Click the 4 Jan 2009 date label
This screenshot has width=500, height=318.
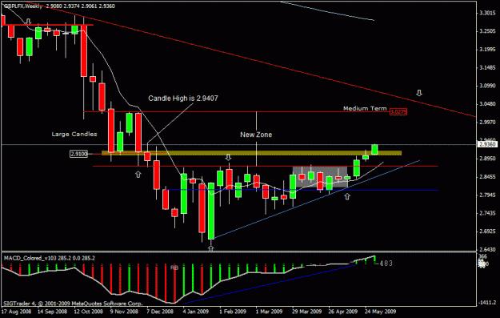(196, 312)
